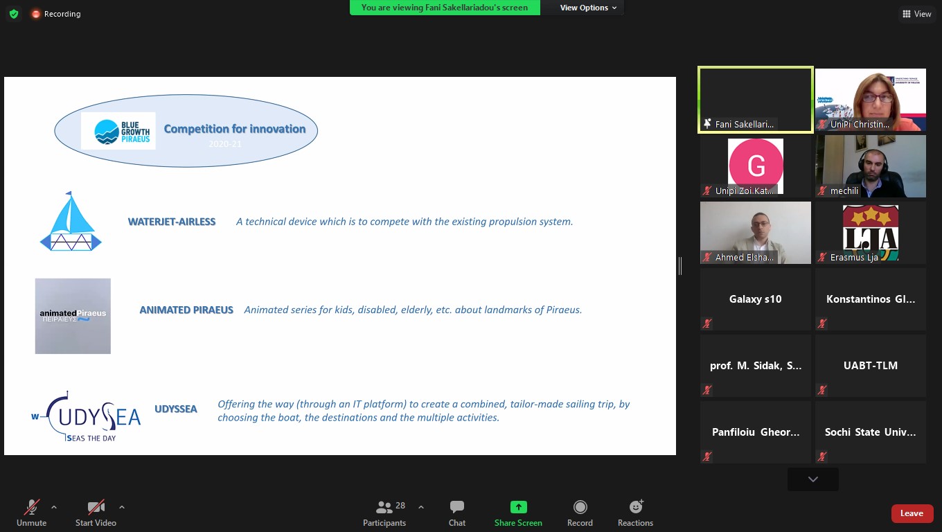Screen dimensions: 942x532
Task: Click muted mic icon on Unipi Zoi Kat tile
Action: point(707,190)
